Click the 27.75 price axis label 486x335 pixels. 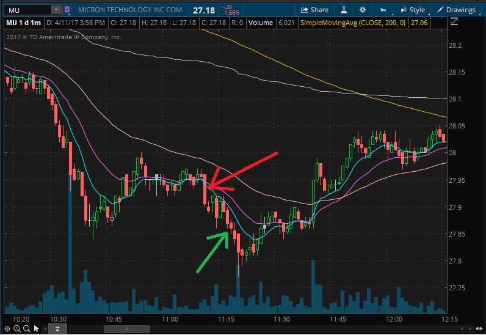coord(457,288)
